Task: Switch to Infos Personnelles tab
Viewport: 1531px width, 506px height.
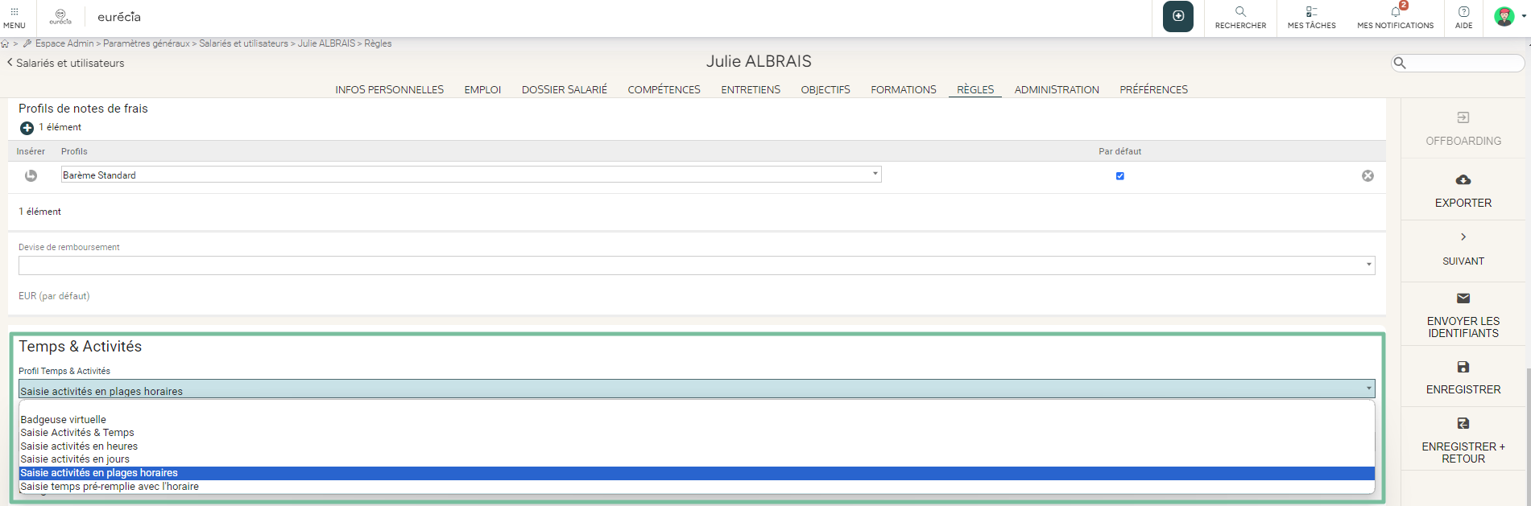Action: (x=390, y=89)
